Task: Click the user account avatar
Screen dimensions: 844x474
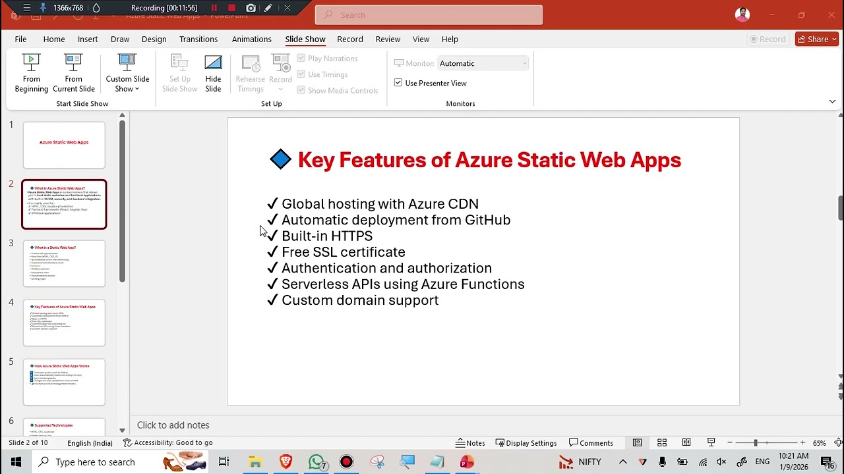Action: tap(742, 14)
